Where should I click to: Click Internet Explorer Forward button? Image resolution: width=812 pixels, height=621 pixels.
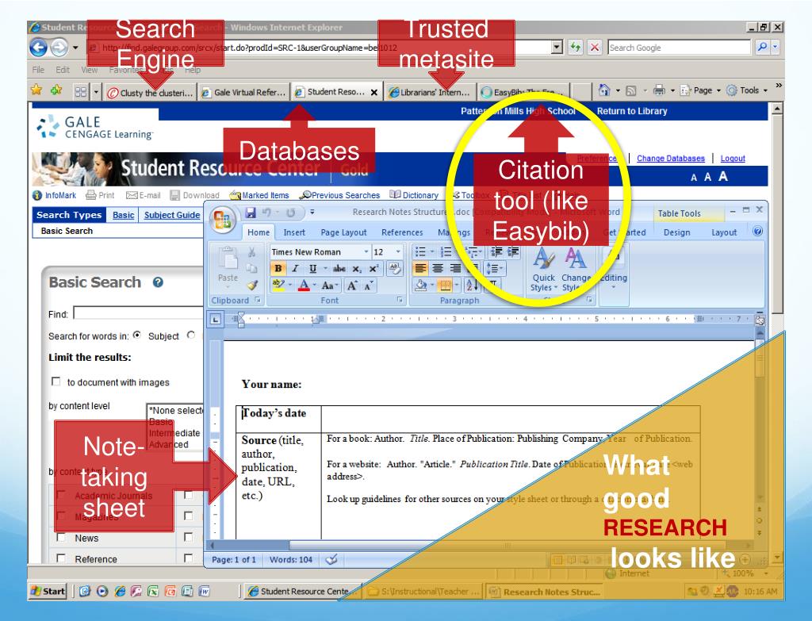coord(59,48)
